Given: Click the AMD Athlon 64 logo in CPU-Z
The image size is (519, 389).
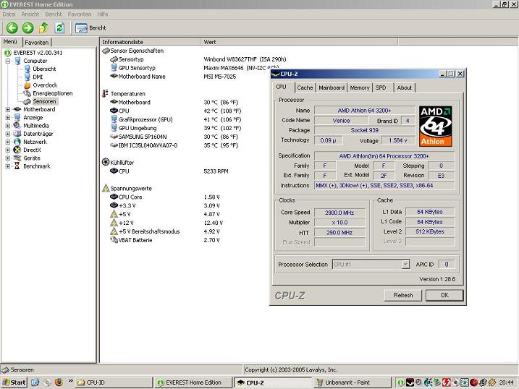Looking at the screenshot, I should [x=435, y=126].
